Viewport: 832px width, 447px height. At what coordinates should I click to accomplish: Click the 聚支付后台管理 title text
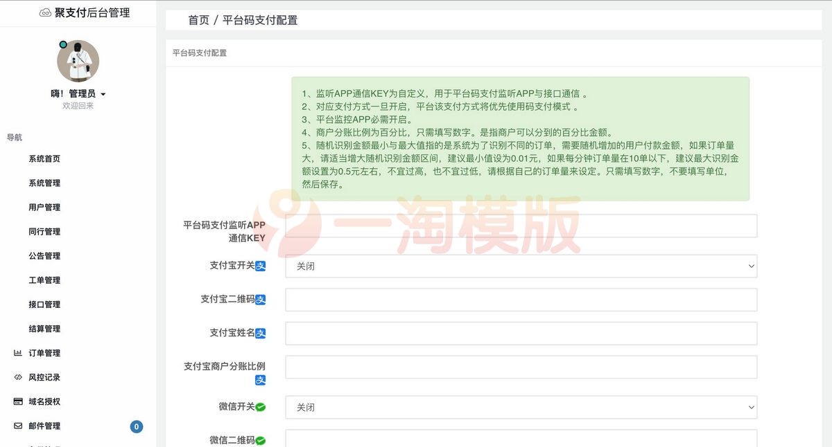coord(92,12)
